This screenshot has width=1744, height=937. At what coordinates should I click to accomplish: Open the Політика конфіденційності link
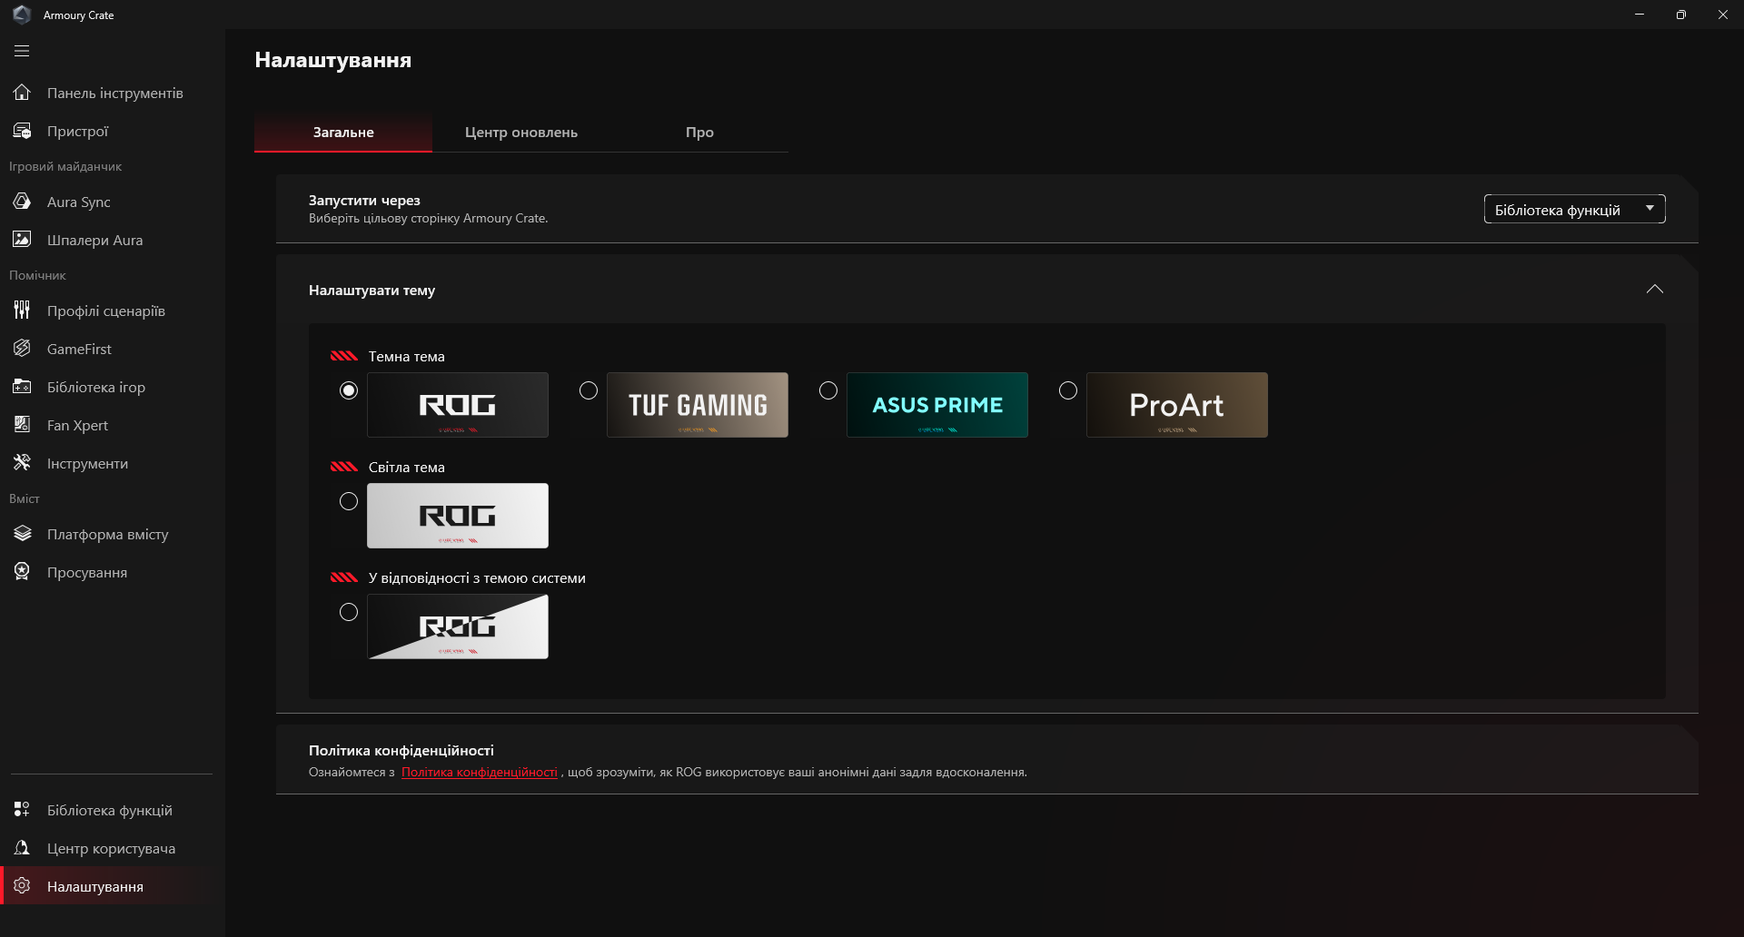pos(480,773)
